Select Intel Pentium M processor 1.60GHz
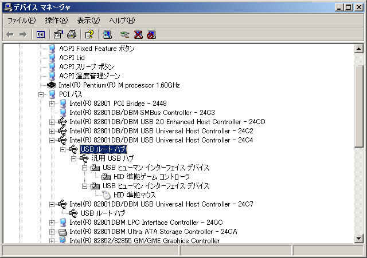The width and height of the screenshot is (367, 258). [x=119, y=85]
